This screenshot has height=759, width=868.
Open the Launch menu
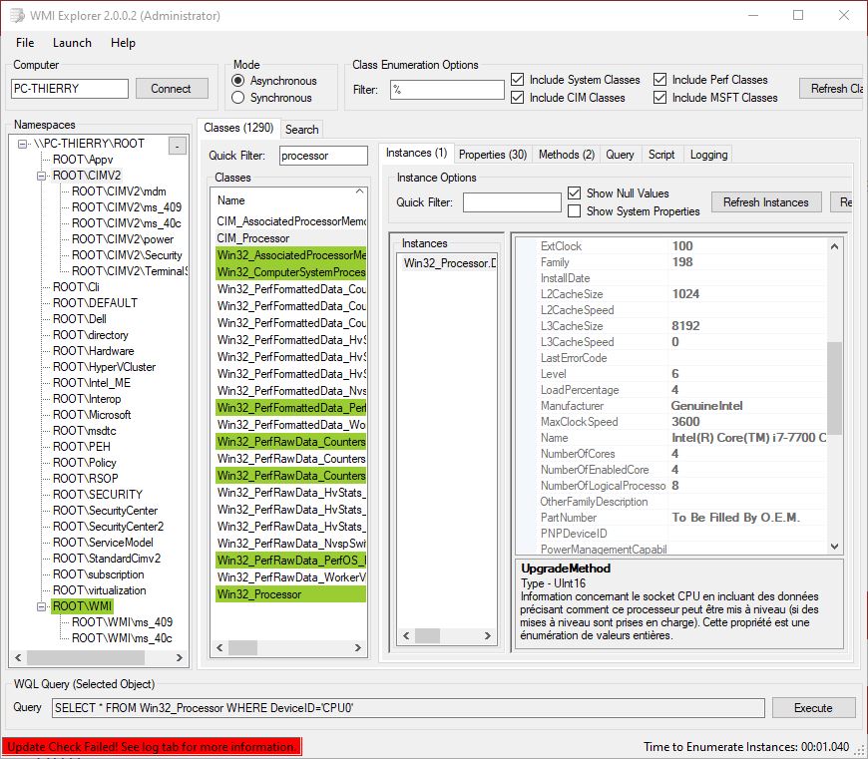72,43
